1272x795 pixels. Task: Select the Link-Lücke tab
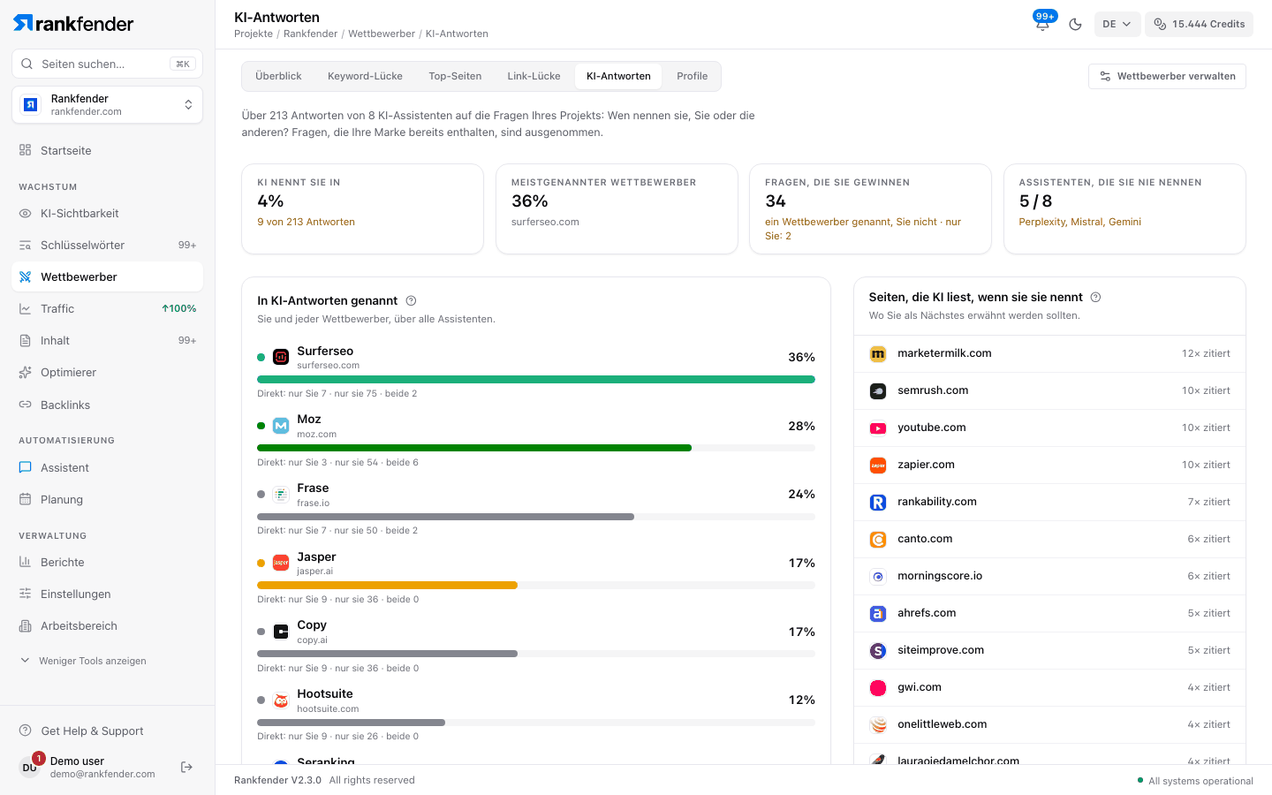point(534,76)
